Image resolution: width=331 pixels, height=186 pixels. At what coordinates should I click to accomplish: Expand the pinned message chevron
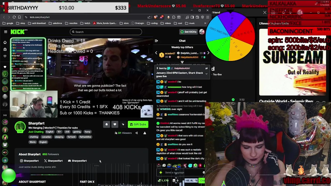tap(206, 74)
